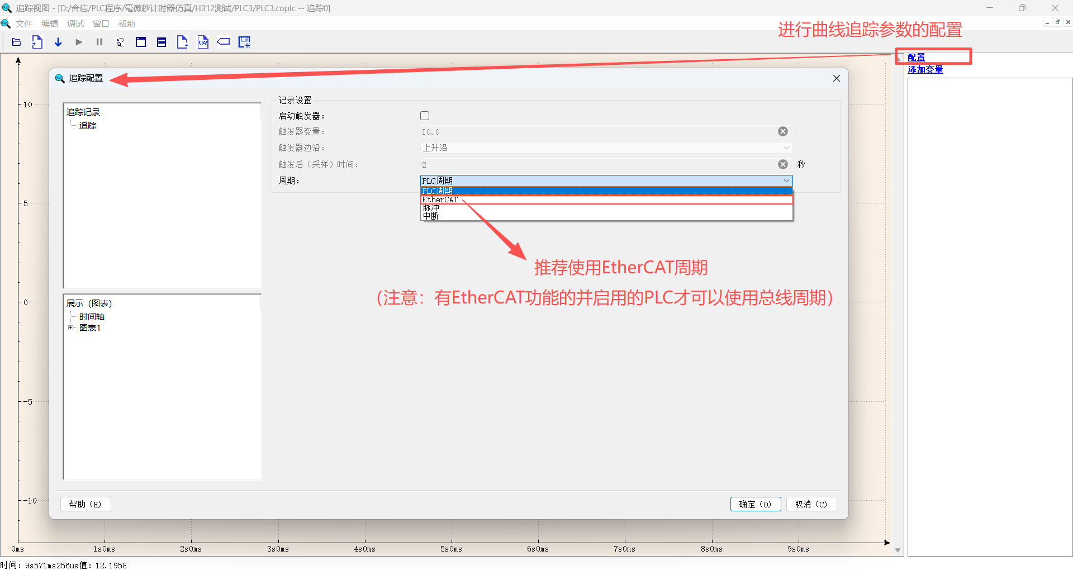Enable the 启动触发器 checkbox
Screen dimensions: 1073x570
[425, 116]
